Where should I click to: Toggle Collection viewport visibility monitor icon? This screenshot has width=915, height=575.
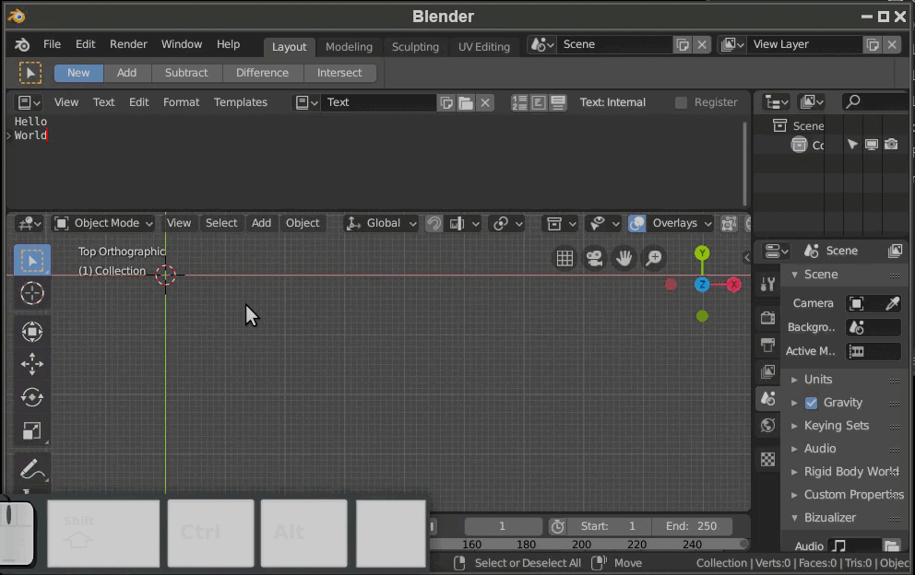[x=872, y=144]
